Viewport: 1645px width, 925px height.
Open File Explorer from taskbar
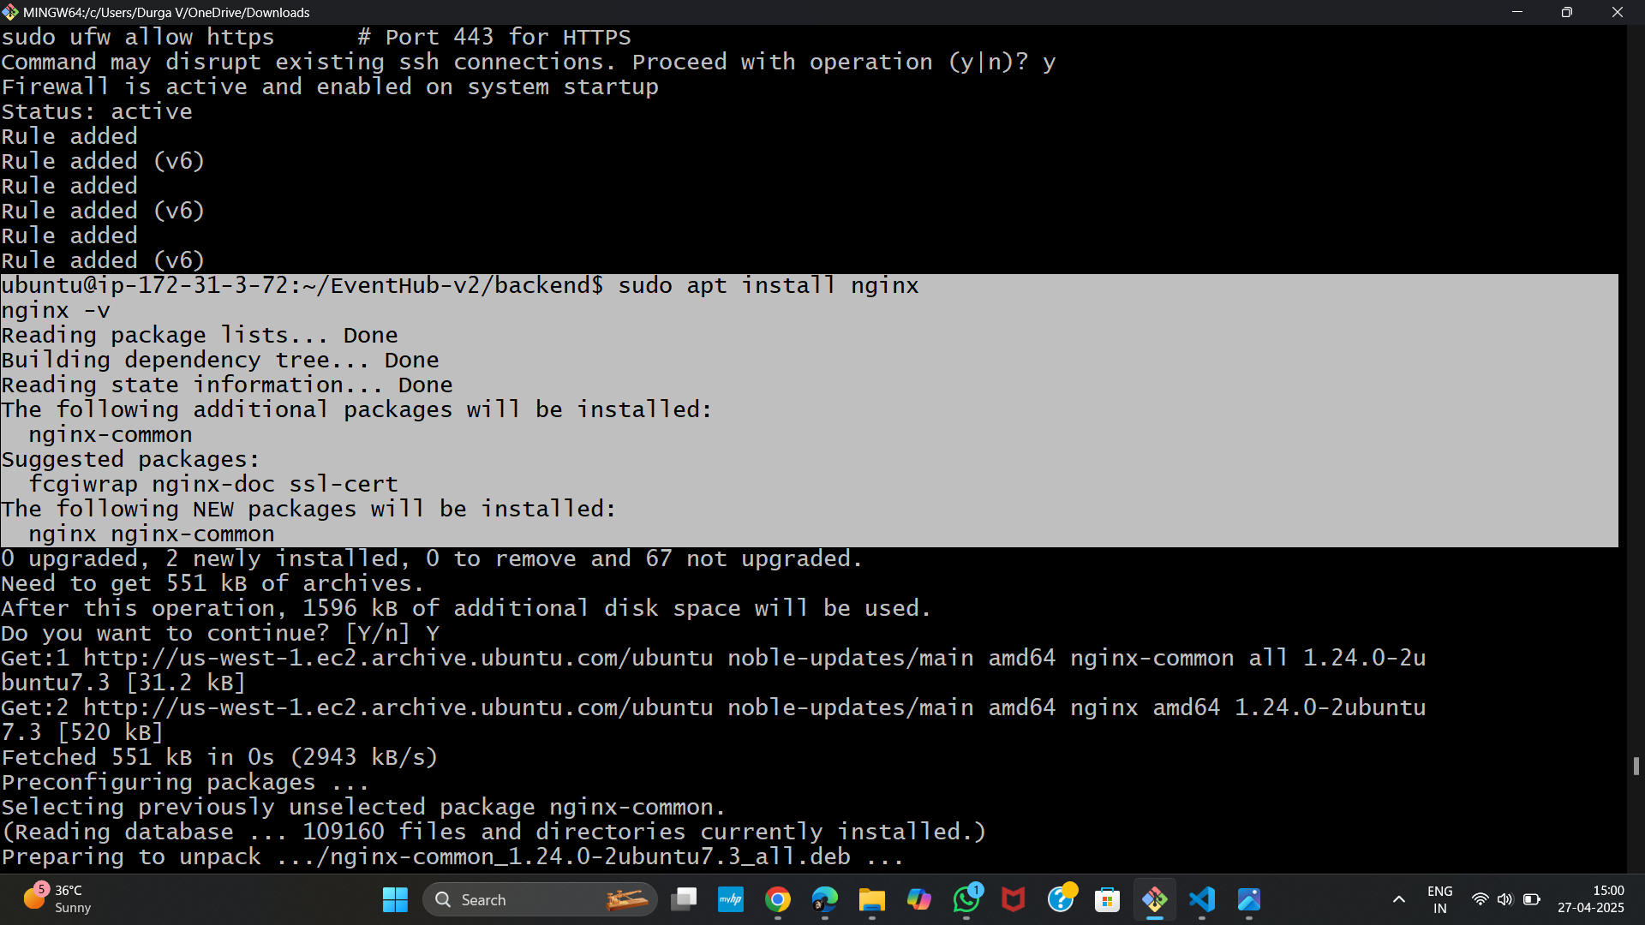872,899
